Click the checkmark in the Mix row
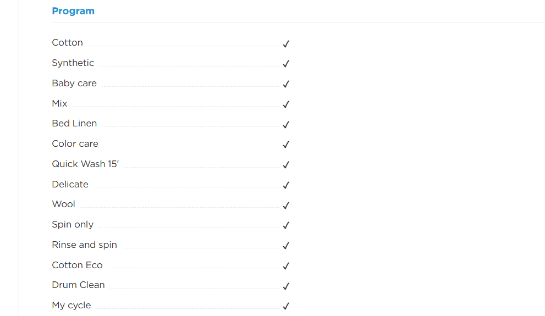545x316 pixels. coord(286,104)
